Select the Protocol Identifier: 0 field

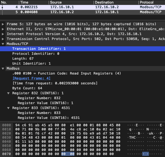[36, 54]
